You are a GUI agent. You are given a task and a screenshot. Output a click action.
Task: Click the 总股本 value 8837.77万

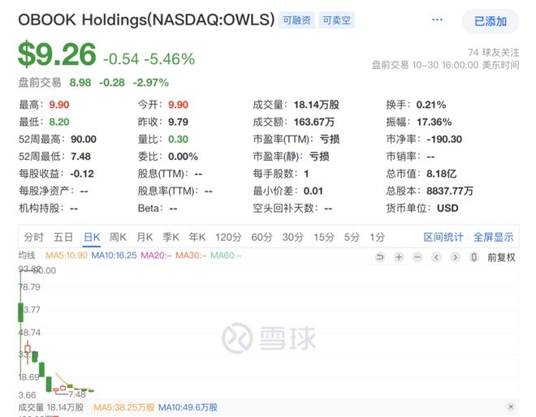[450, 191]
